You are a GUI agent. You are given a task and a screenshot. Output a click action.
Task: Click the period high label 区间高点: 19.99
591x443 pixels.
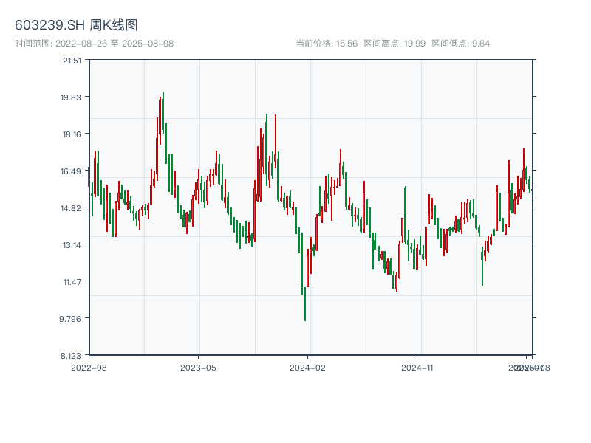[394, 44]
